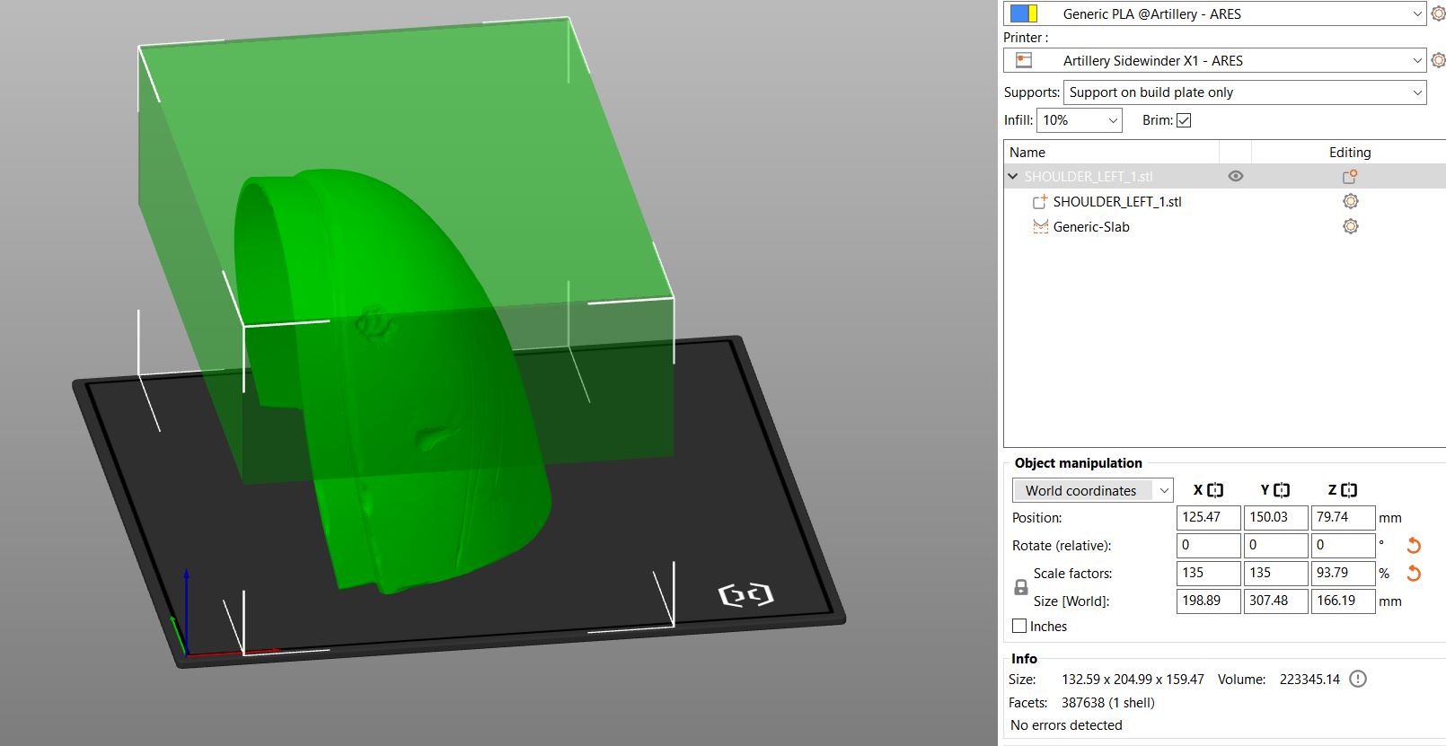This screenshot has width=1446, height=746.
Task: Click the info icon beside the Volume value
Action: click(x=1358, y=679)
